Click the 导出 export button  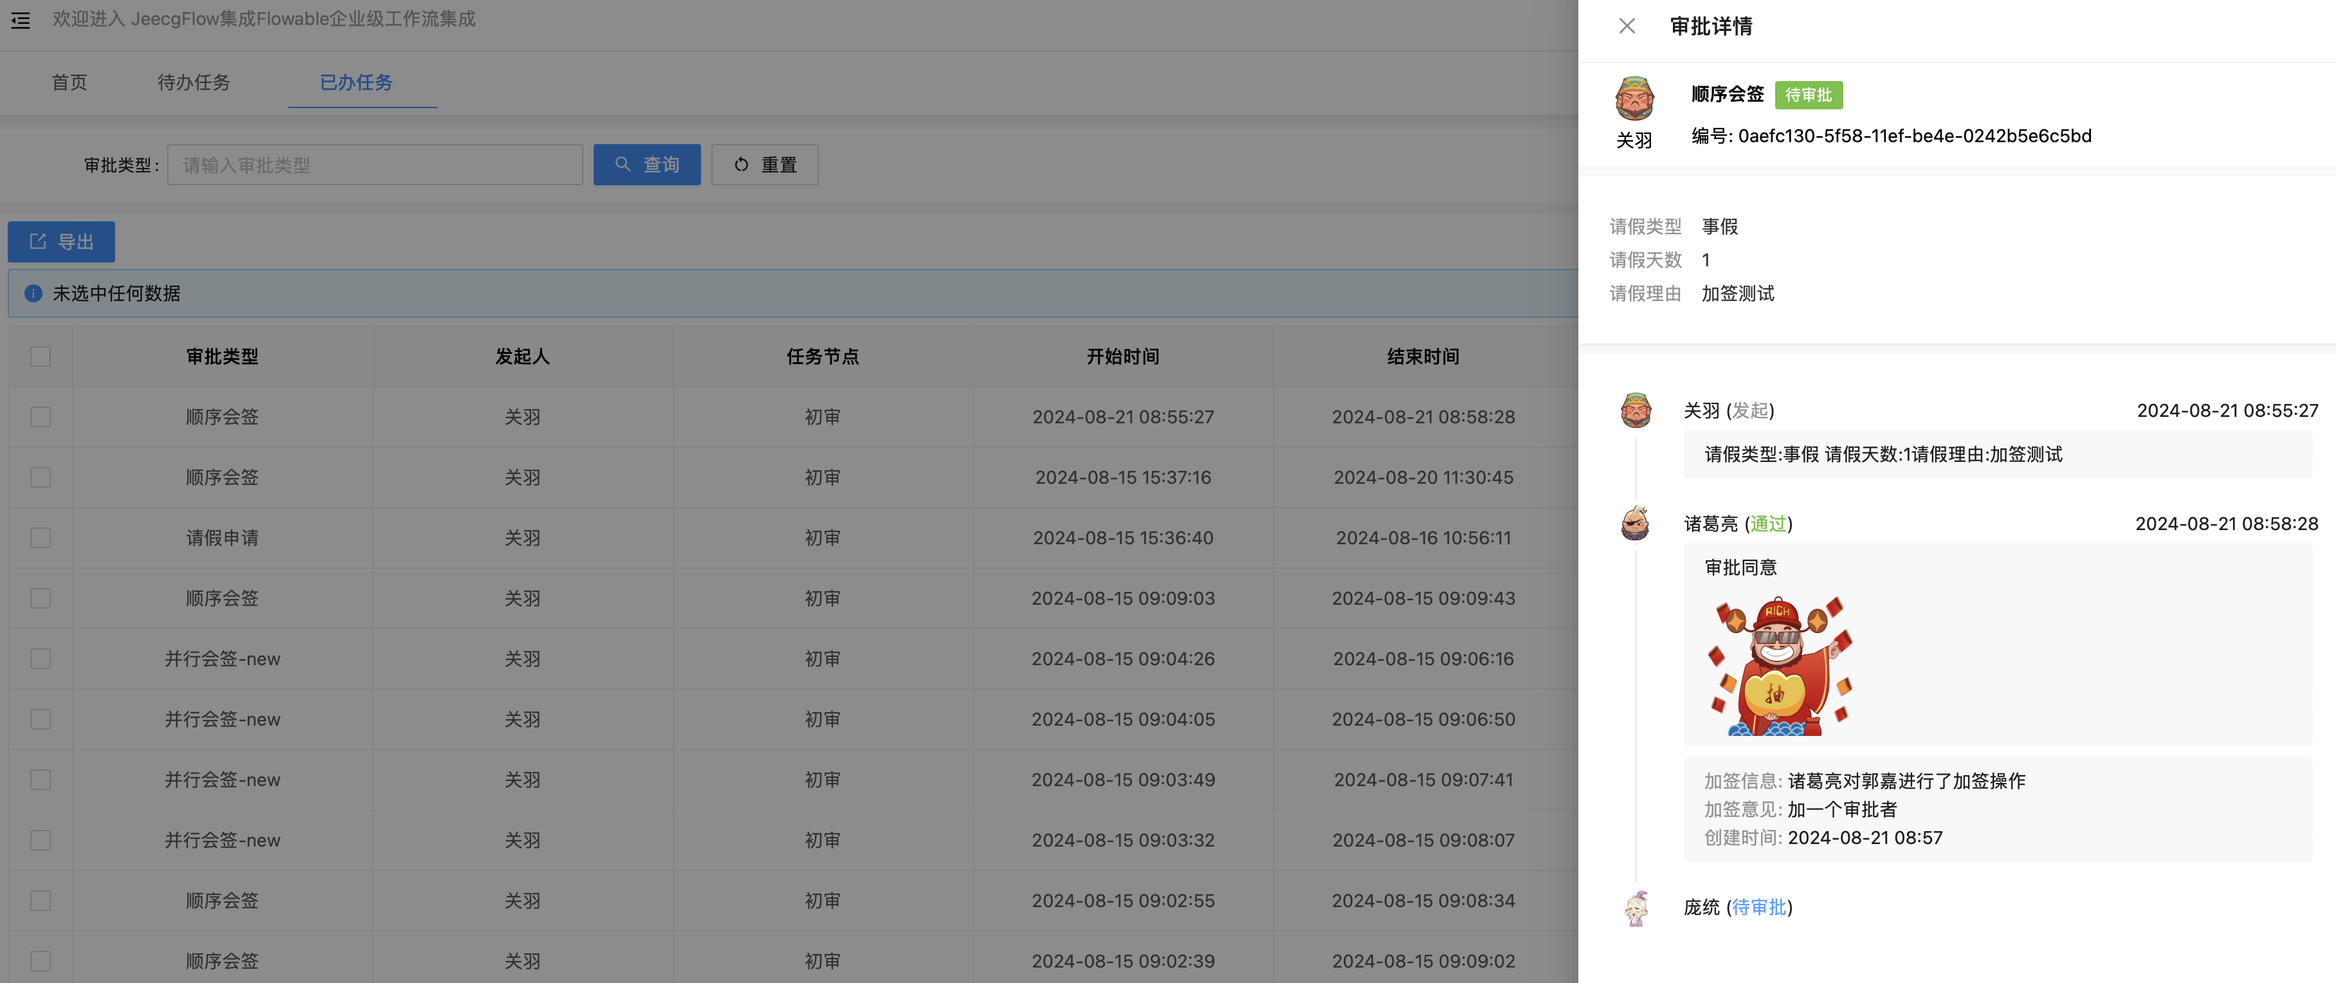(x=62, y=242)
